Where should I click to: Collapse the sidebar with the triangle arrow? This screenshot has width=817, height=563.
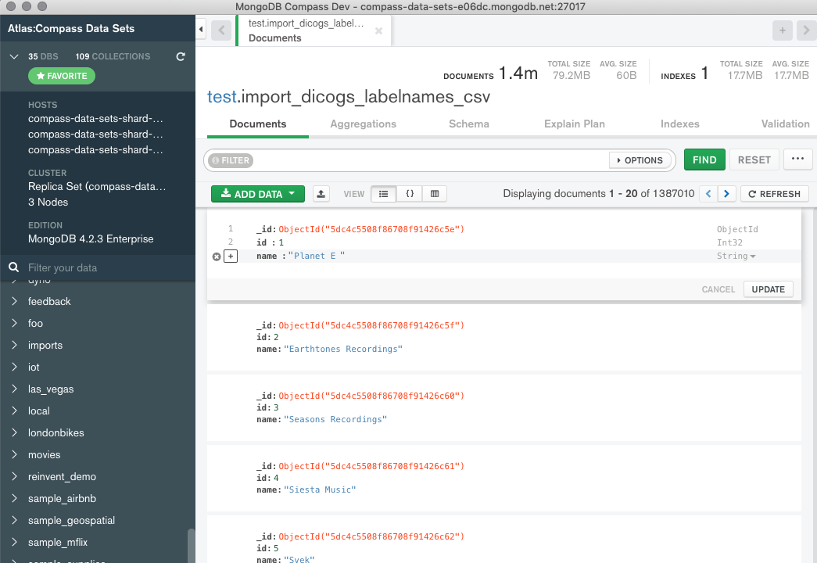coord(201,29)
